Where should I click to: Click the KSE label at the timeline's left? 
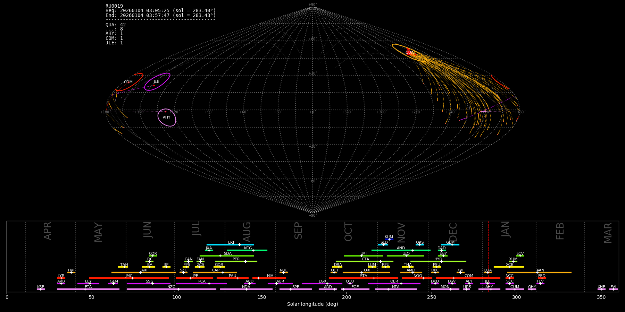coord(41,287)
